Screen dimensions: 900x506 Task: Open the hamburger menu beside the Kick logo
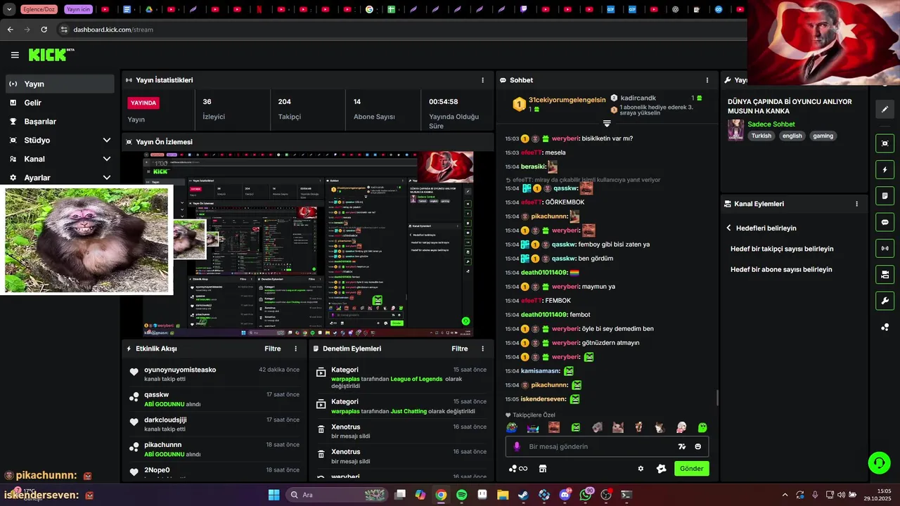coord(15,55)
